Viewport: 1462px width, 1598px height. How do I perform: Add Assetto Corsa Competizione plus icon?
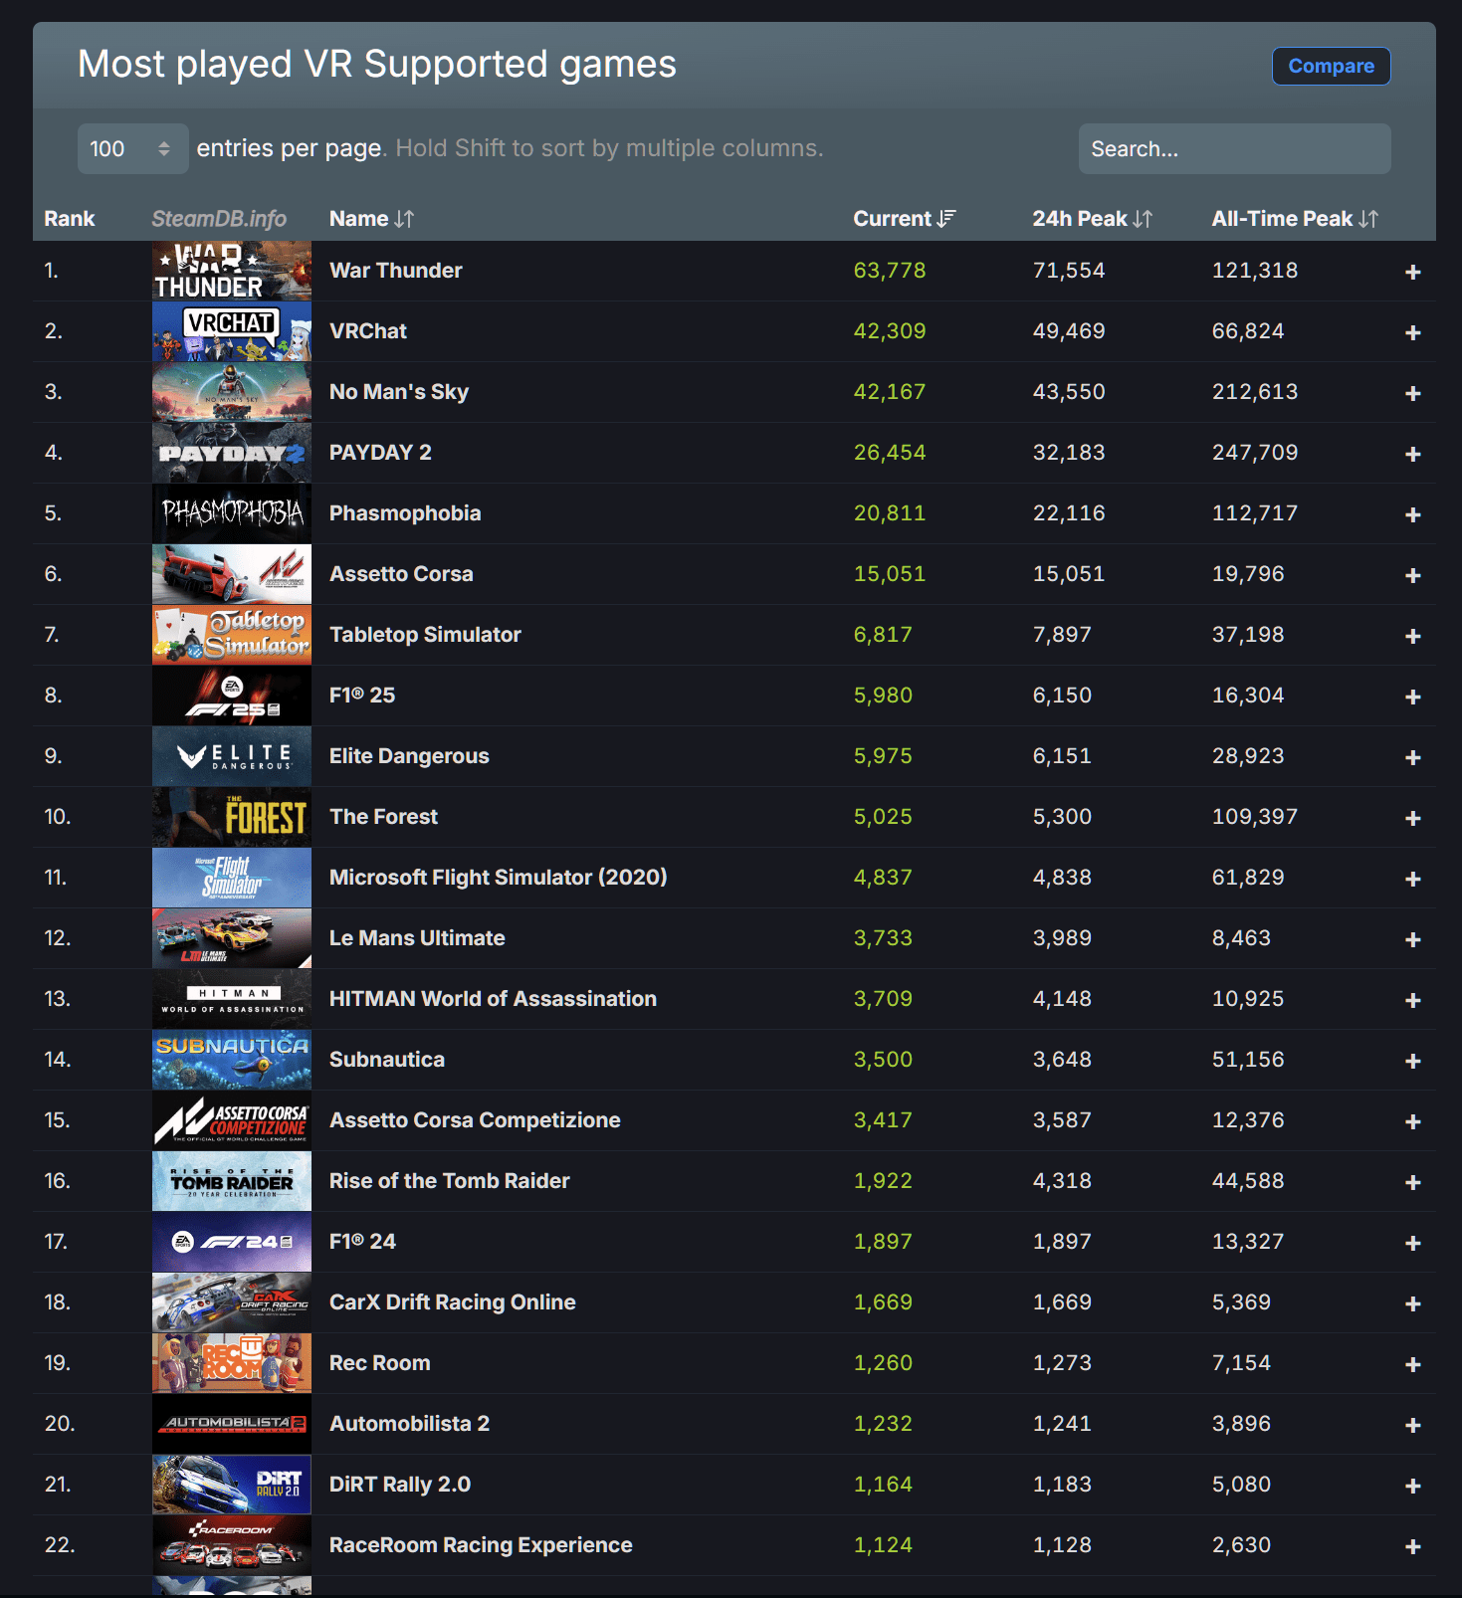point(1412,1121)
